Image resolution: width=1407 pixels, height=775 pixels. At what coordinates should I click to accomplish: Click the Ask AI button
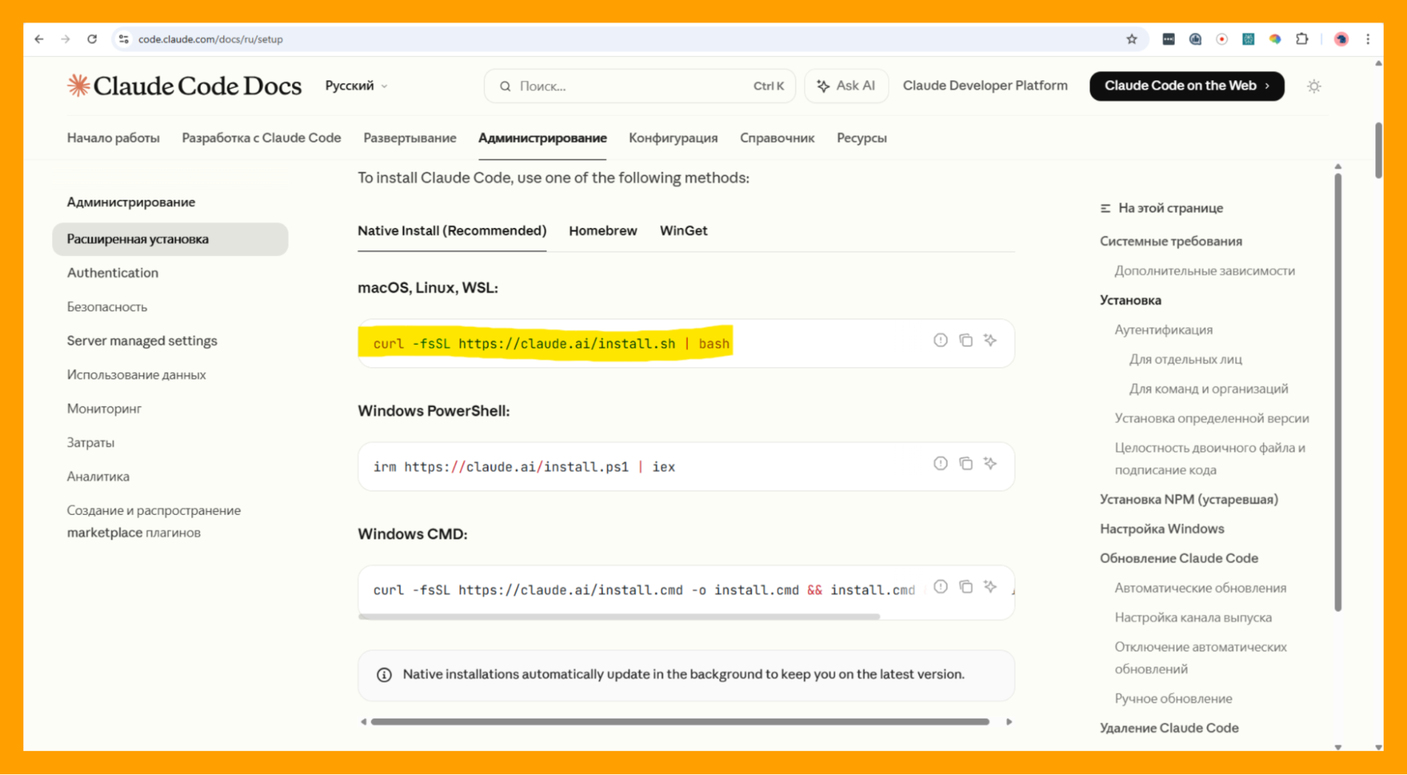(x=846, y=86)
